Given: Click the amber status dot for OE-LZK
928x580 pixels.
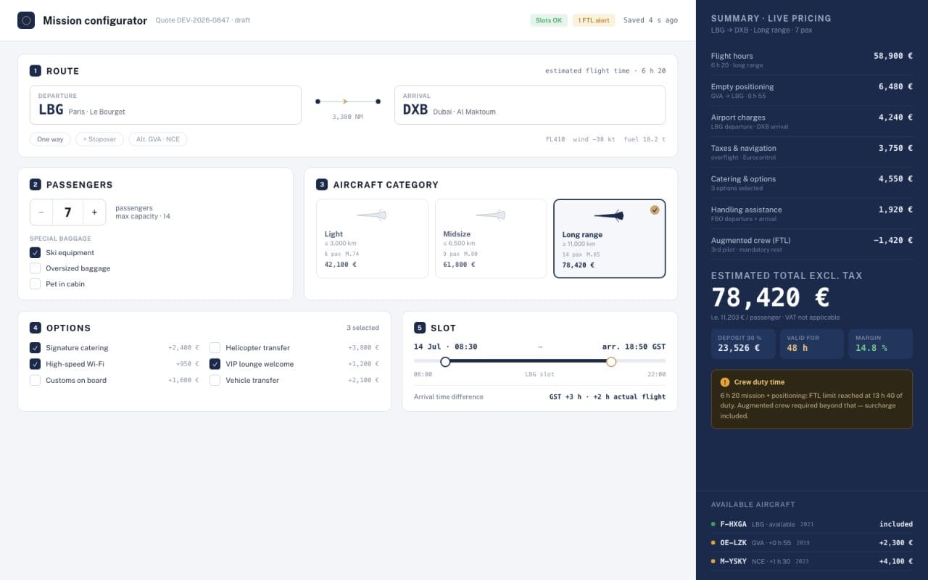Looking at the screenshot, I should [713, 542].
